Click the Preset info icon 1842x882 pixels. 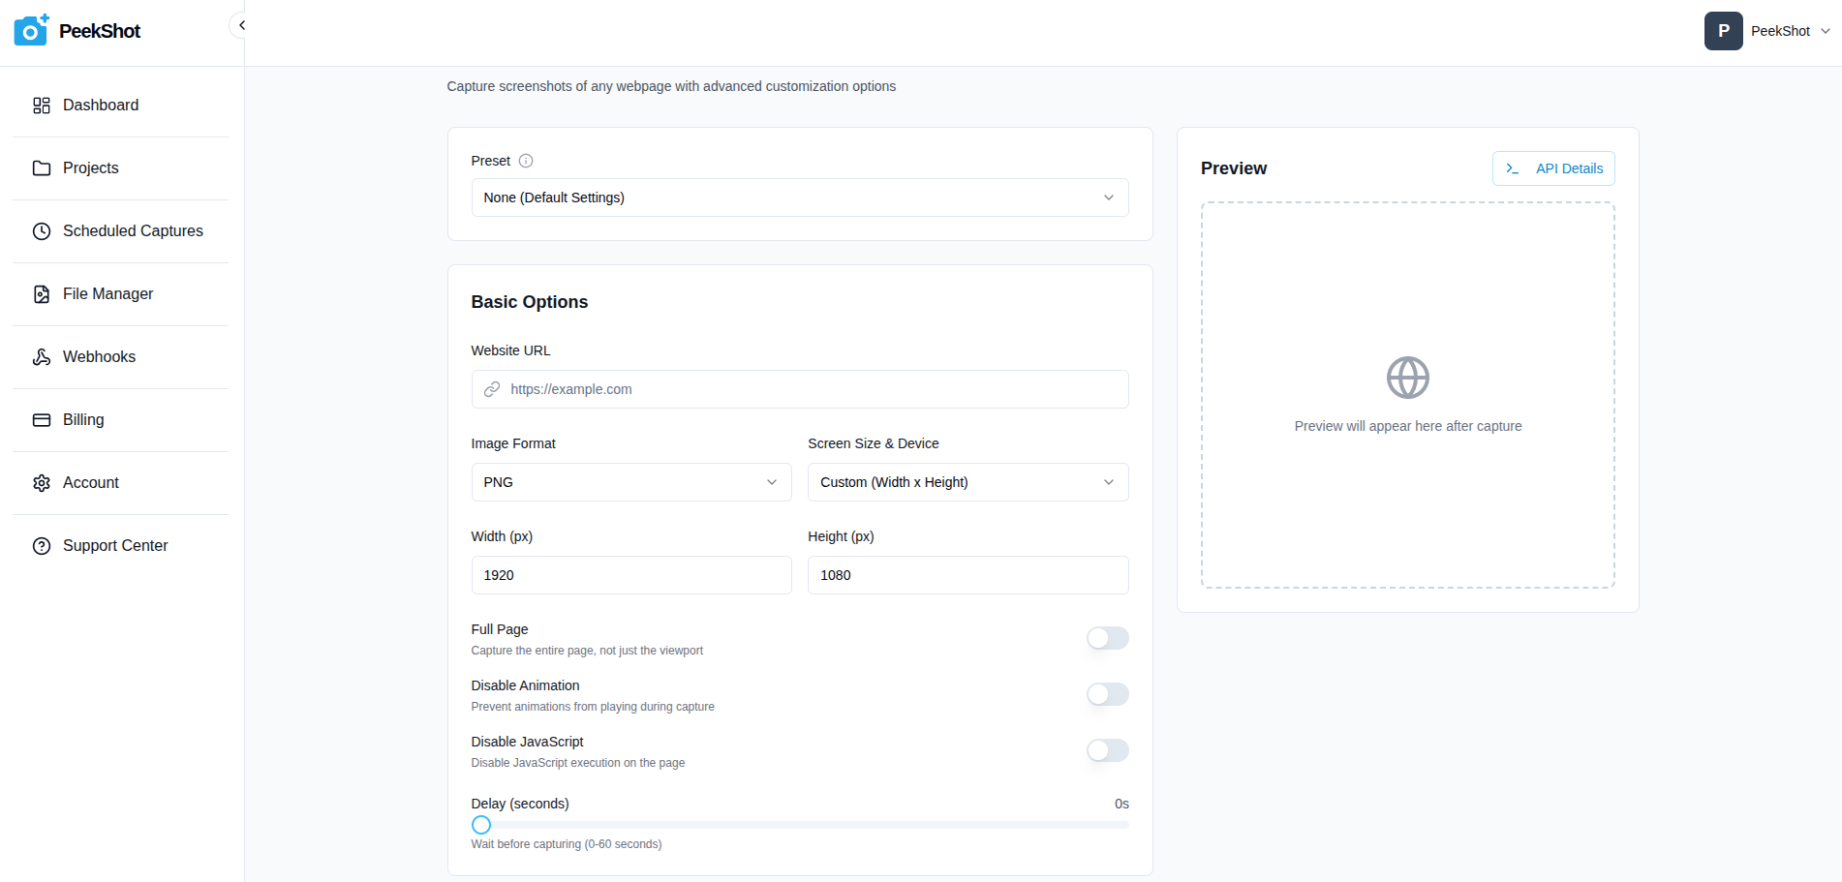point(526,161)
